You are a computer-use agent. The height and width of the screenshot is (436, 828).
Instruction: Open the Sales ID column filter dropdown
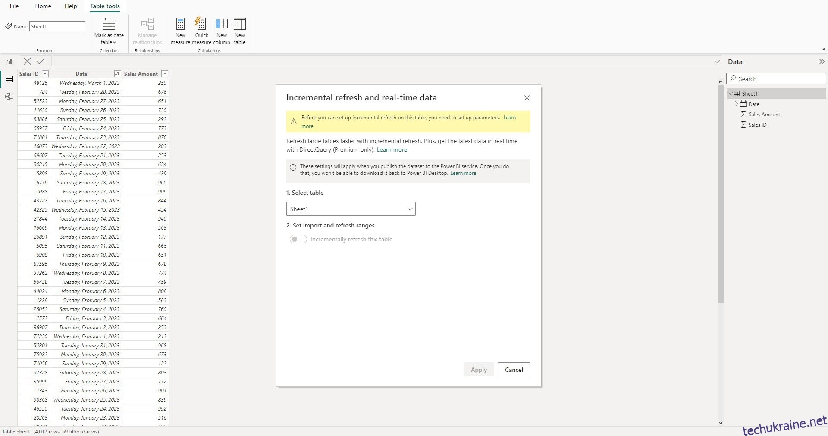pyautogui.click(x=45, y=74)
